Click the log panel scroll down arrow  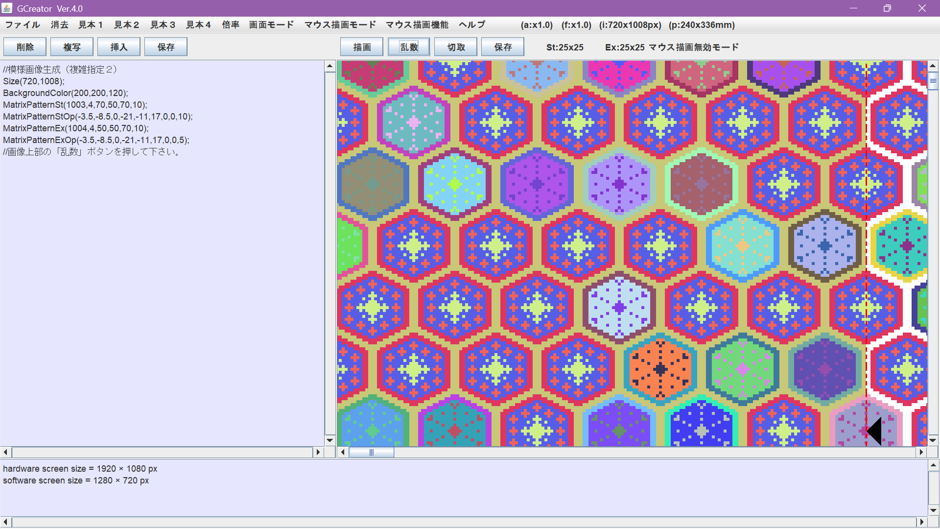tap(933, 510)
